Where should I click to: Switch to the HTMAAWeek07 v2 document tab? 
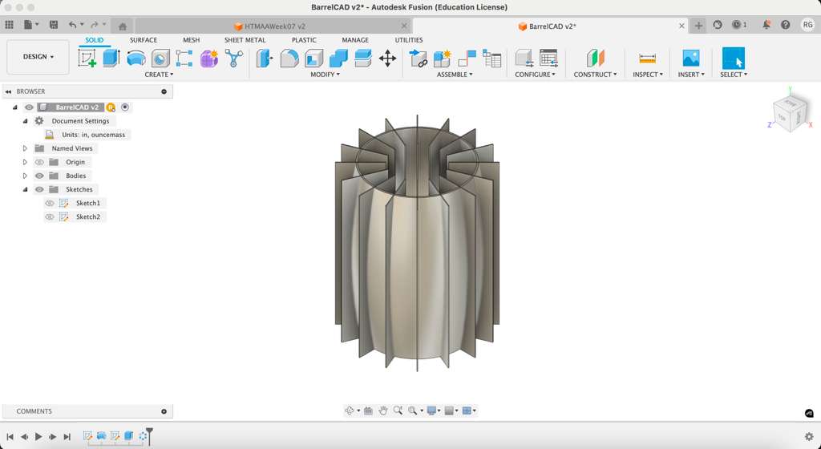[x=274, y=26]
